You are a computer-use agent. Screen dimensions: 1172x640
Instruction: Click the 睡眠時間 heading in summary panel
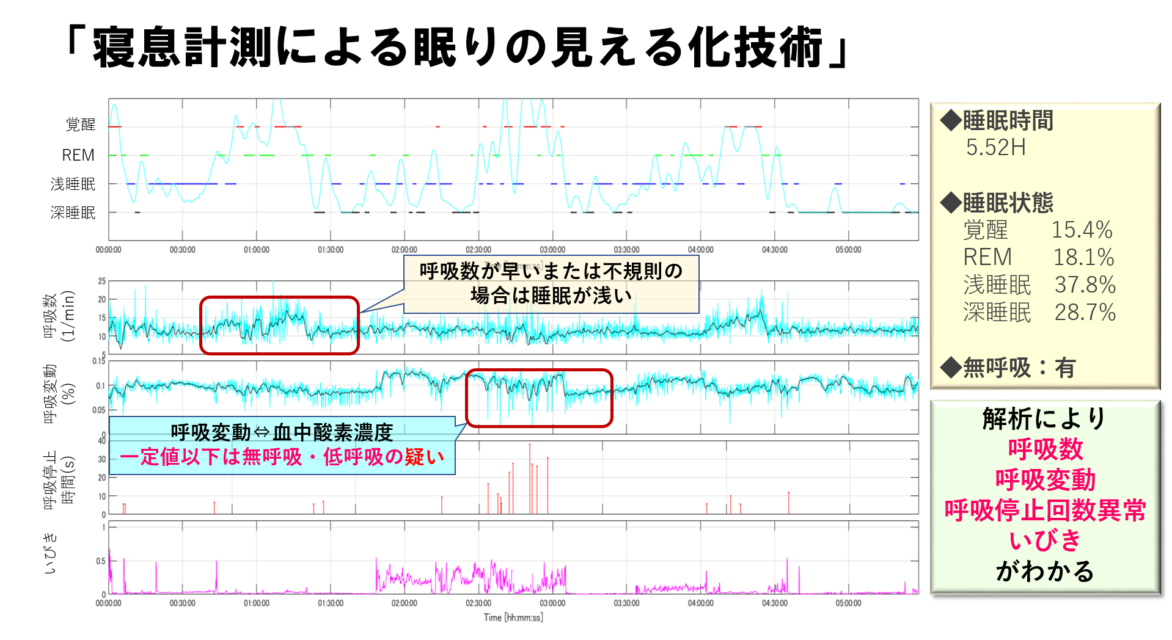tap(1007, 121)
